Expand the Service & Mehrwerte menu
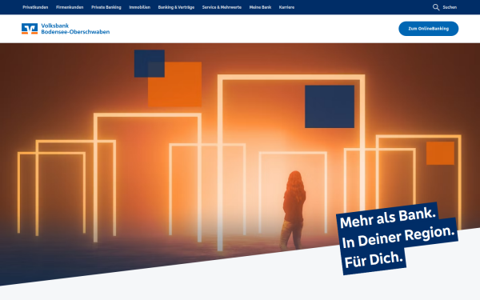 [x=222, y=7]
